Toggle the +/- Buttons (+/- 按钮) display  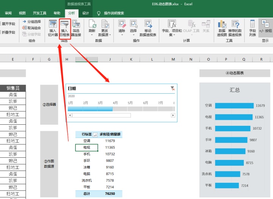(x=265, y=28)
